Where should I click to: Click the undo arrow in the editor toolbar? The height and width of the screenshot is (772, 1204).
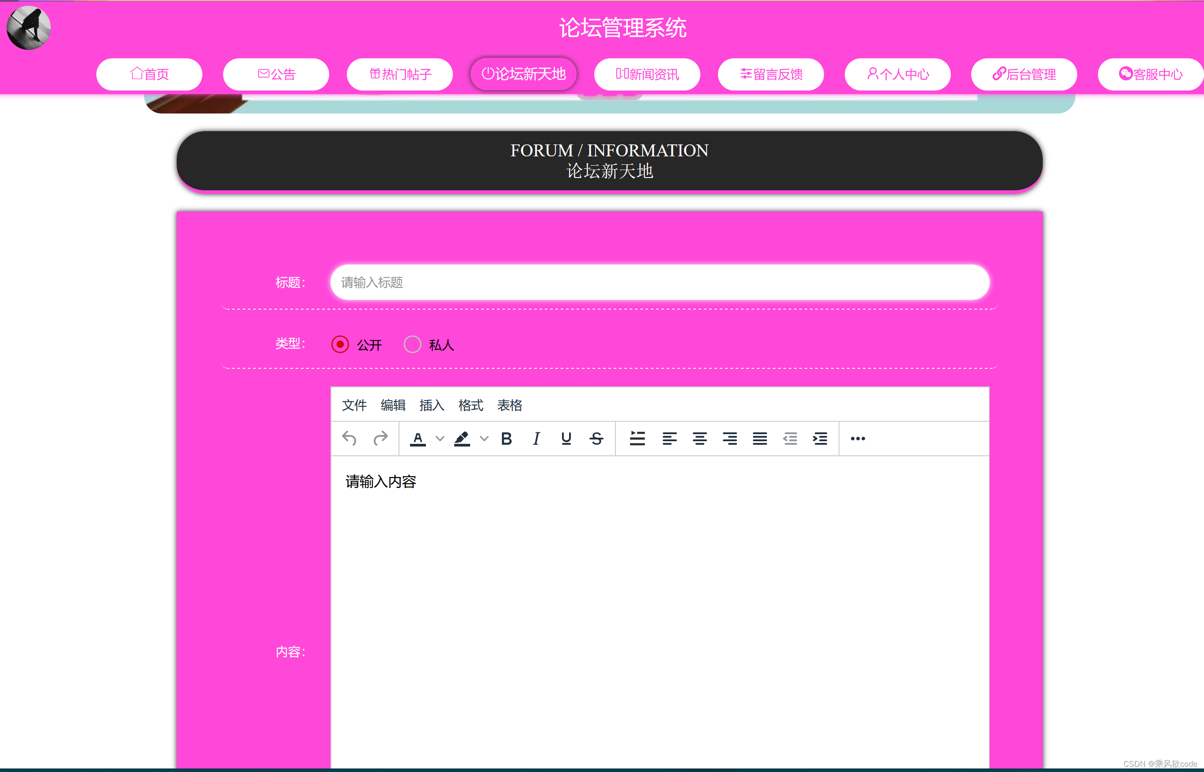[x=350, y=439]
